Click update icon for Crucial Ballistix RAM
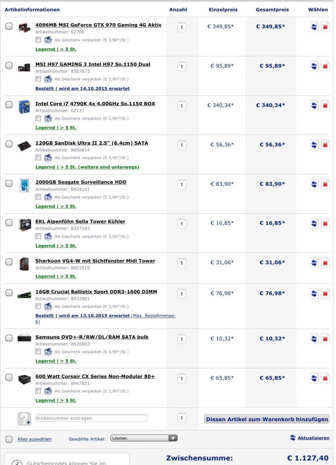This screenshot has width=336, height=465. [314, 294]
